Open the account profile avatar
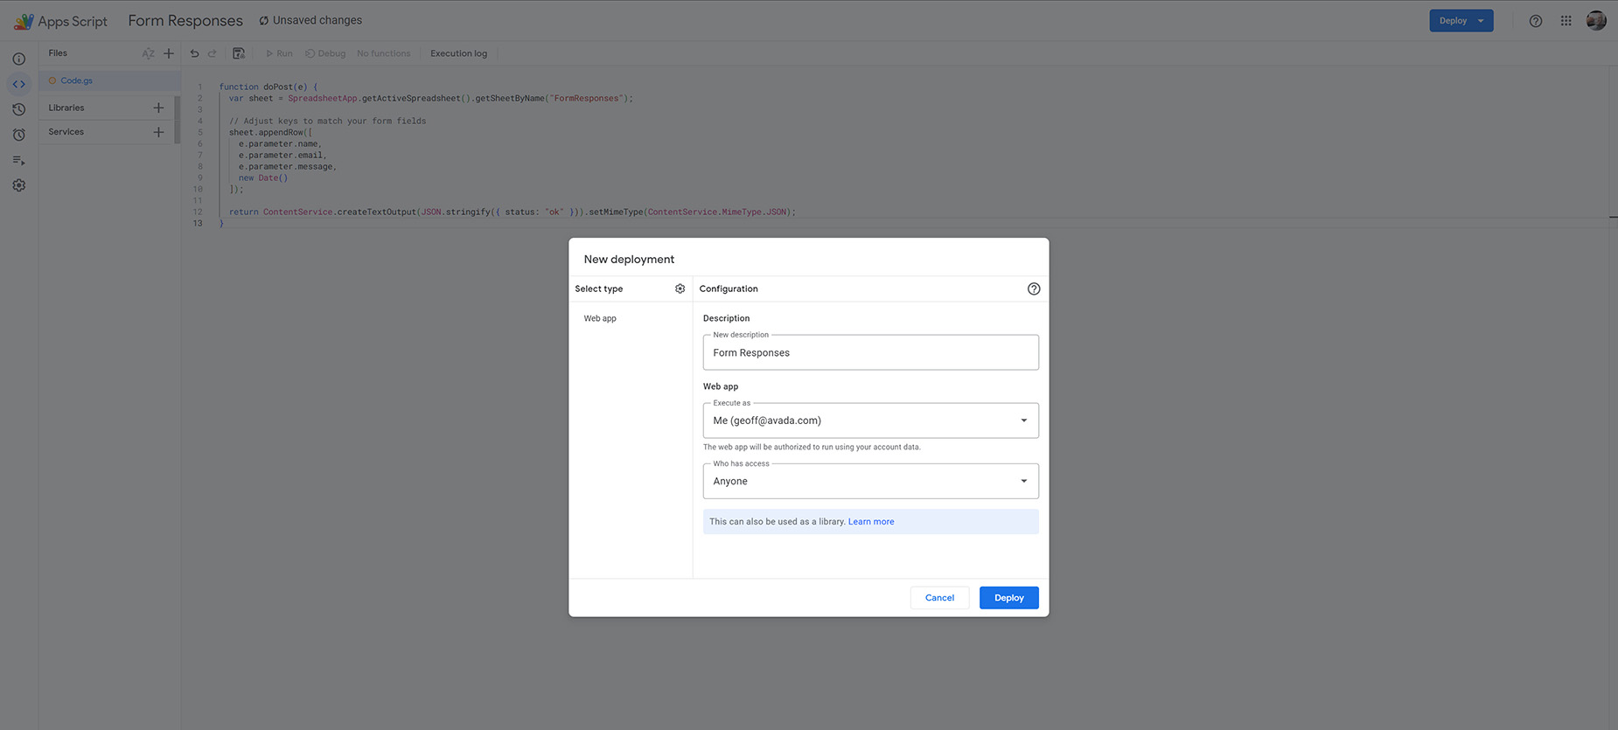The height and width of the screenshot is (730, 1618). point(1596,20)
